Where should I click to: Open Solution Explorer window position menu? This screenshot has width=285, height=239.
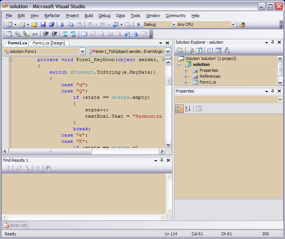coord(266,43)
